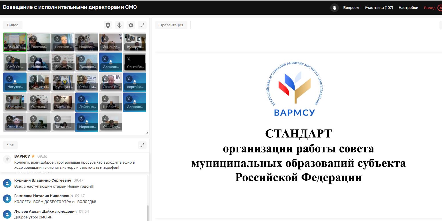The width and height of the screenshot is (442, 221).
Task: Select Курчеган video thumbnail
Action: [x=39, y=82]
